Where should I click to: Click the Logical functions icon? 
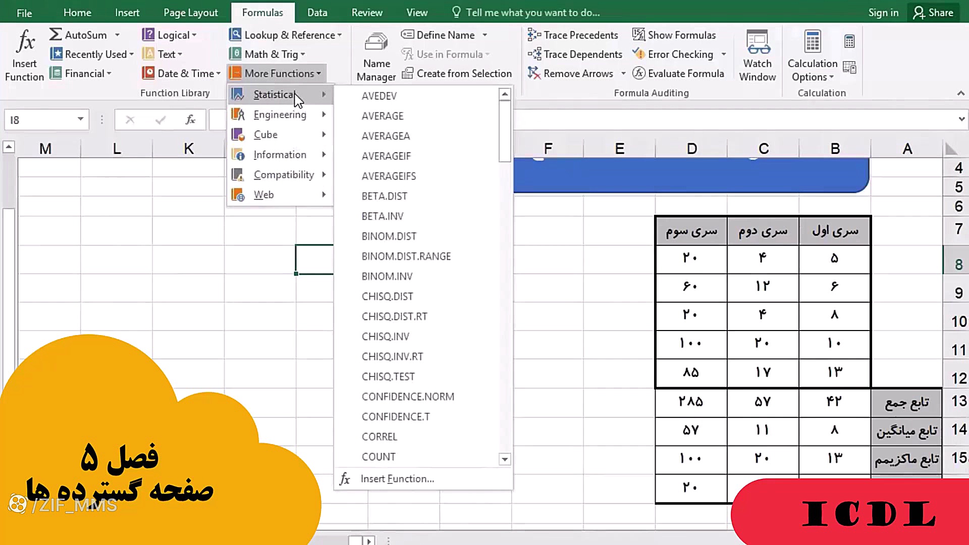coord(148,34)
